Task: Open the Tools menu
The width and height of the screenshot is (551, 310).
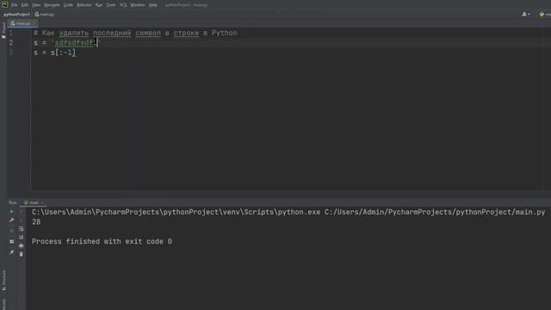Action: pyautogui.click(x=111, y=5)
